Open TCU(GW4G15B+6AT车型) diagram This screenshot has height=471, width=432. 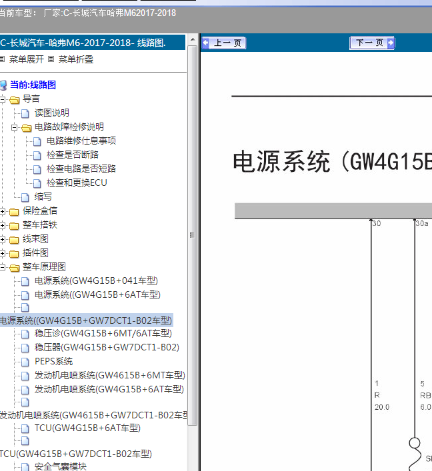[x=87, y=428]
